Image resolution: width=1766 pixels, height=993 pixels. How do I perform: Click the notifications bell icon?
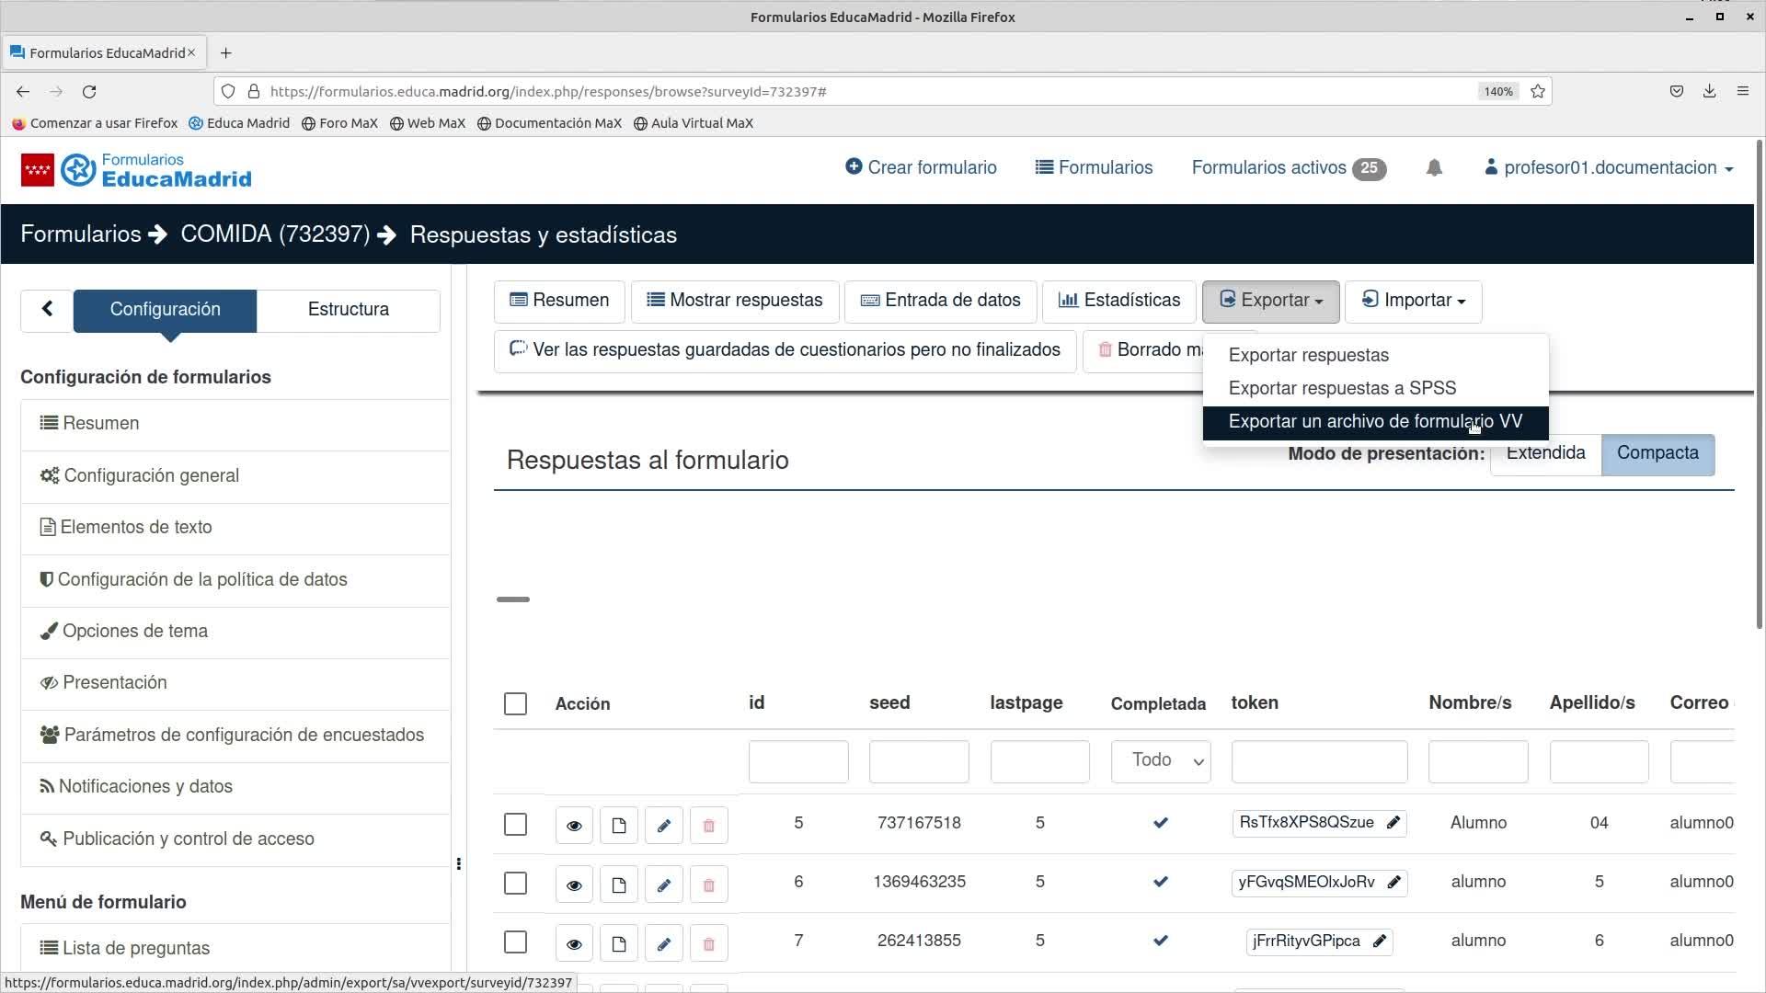coord(1434,167)
